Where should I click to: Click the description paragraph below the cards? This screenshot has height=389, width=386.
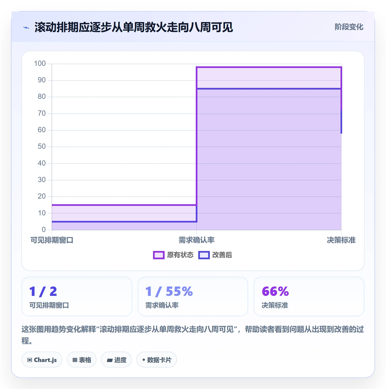click(x=193, y=335)
